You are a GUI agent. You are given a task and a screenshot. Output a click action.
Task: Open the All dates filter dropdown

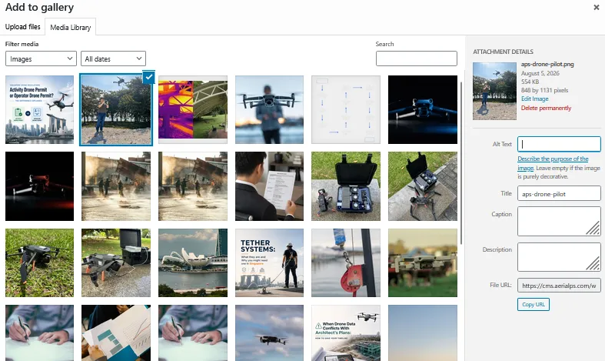click(113, 58)
